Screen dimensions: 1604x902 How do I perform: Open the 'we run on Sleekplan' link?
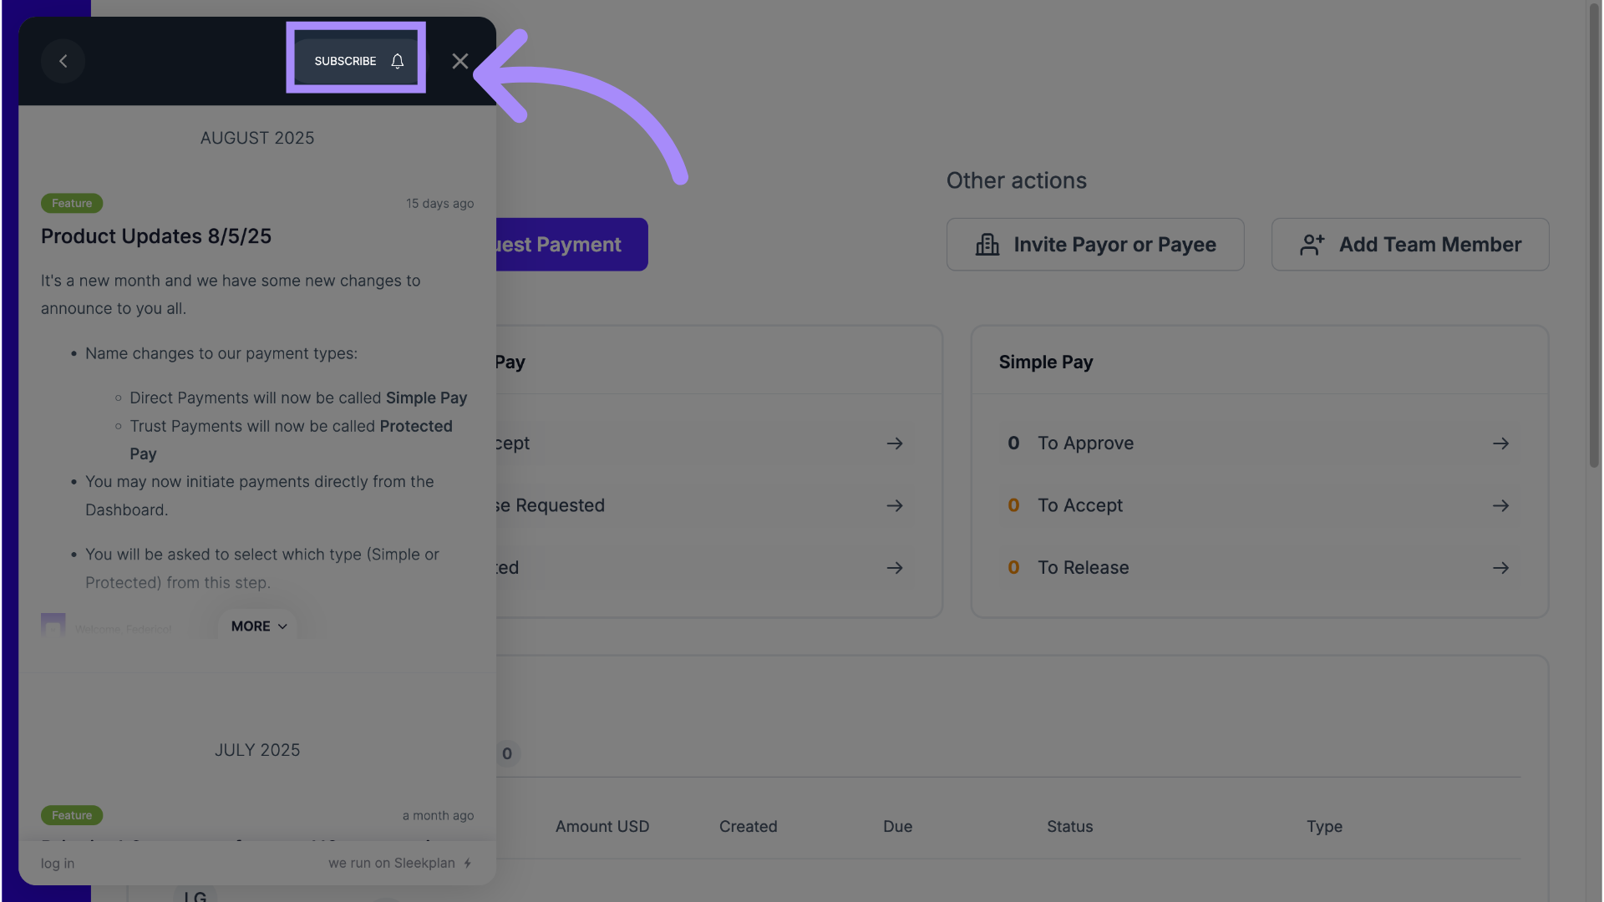[399, 864]
